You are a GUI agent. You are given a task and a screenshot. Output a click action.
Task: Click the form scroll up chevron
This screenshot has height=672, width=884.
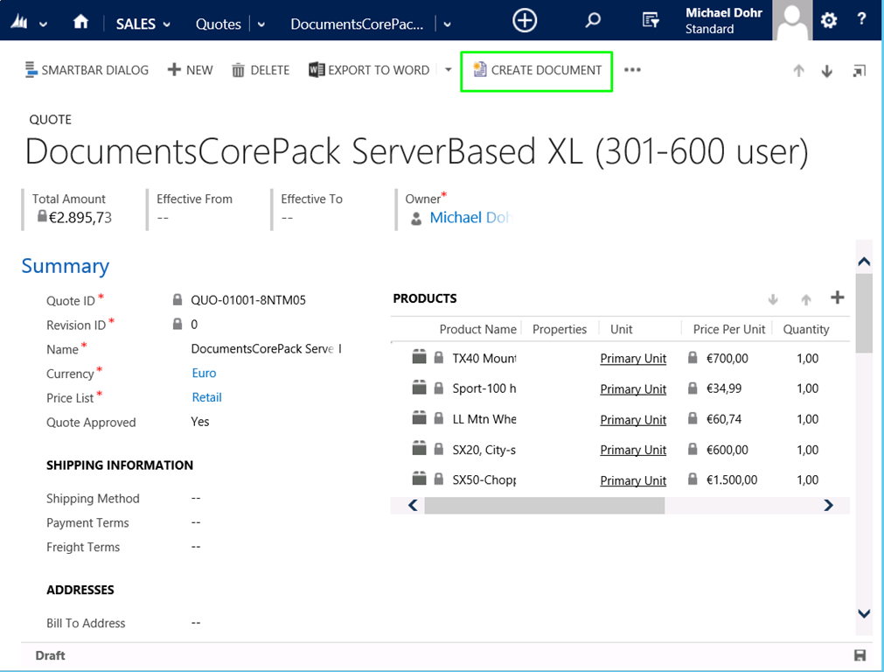[864, 262]
